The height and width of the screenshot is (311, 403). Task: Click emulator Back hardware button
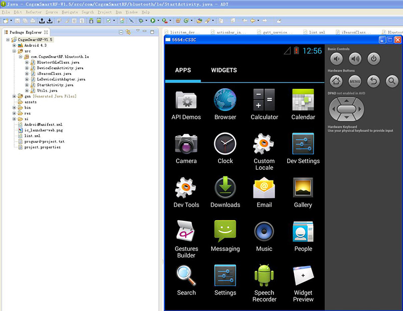(x=373, y=81)
